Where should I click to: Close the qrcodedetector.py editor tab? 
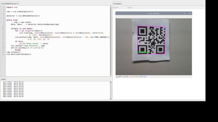[x=17, y=4]
